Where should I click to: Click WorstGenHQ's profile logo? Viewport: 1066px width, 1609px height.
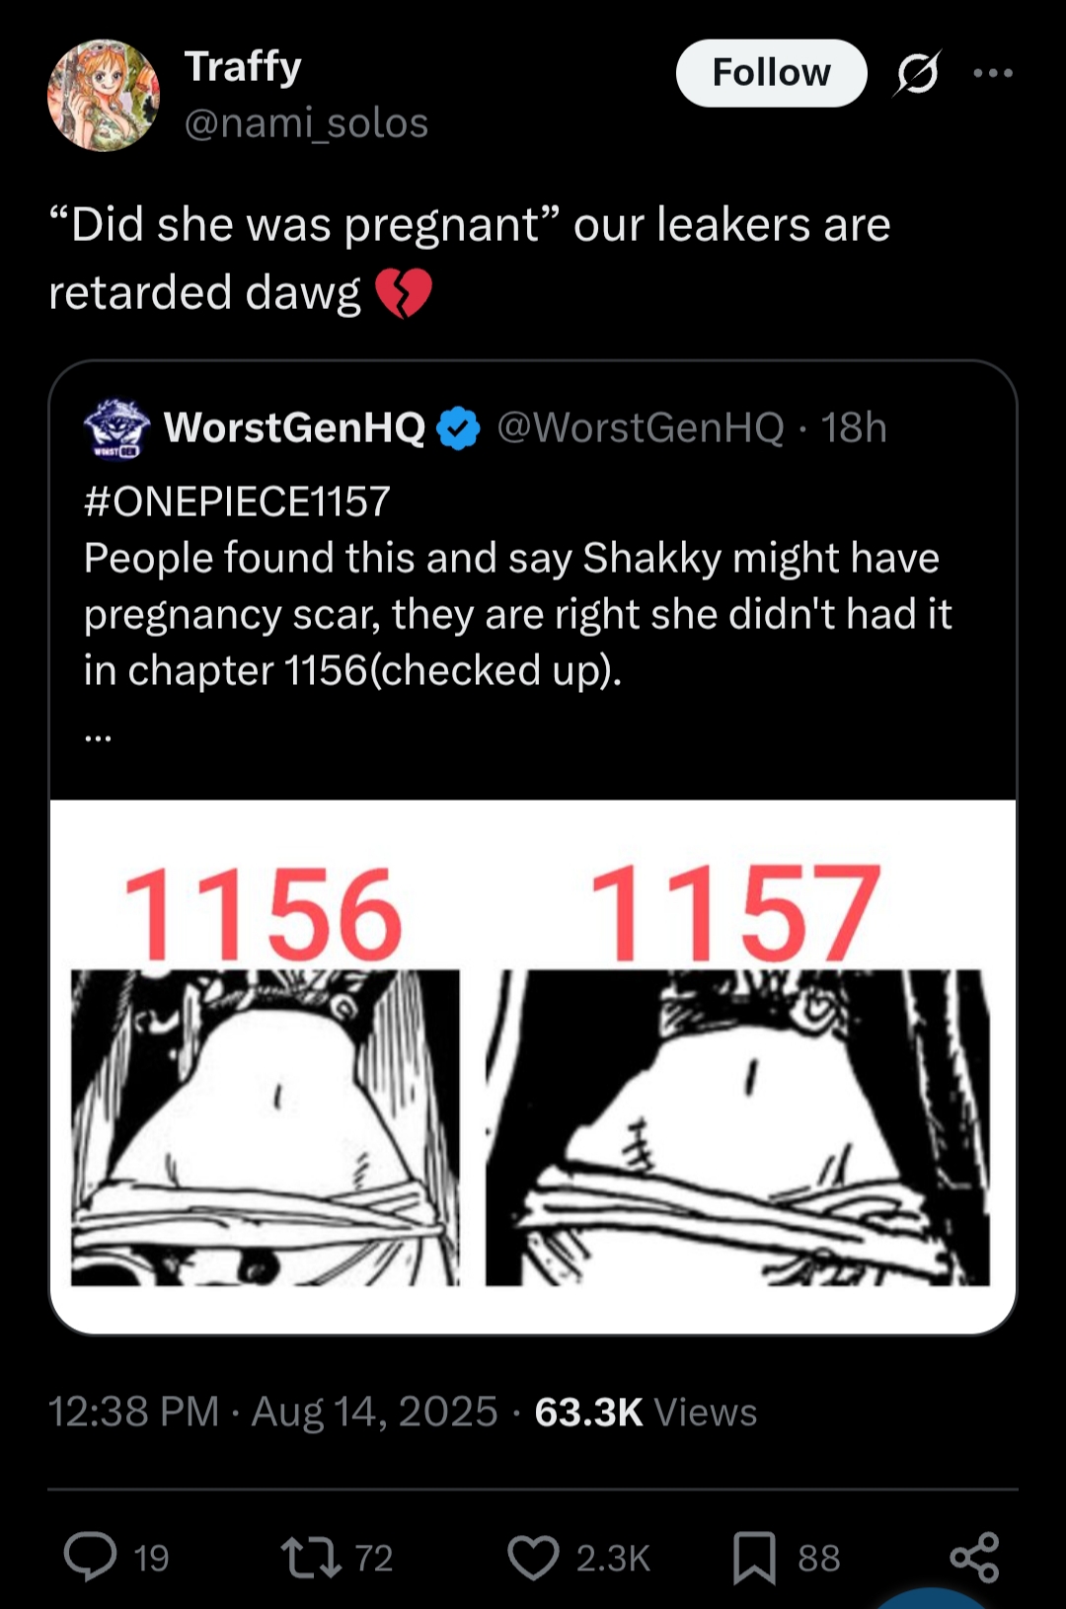tap(116, 428)
